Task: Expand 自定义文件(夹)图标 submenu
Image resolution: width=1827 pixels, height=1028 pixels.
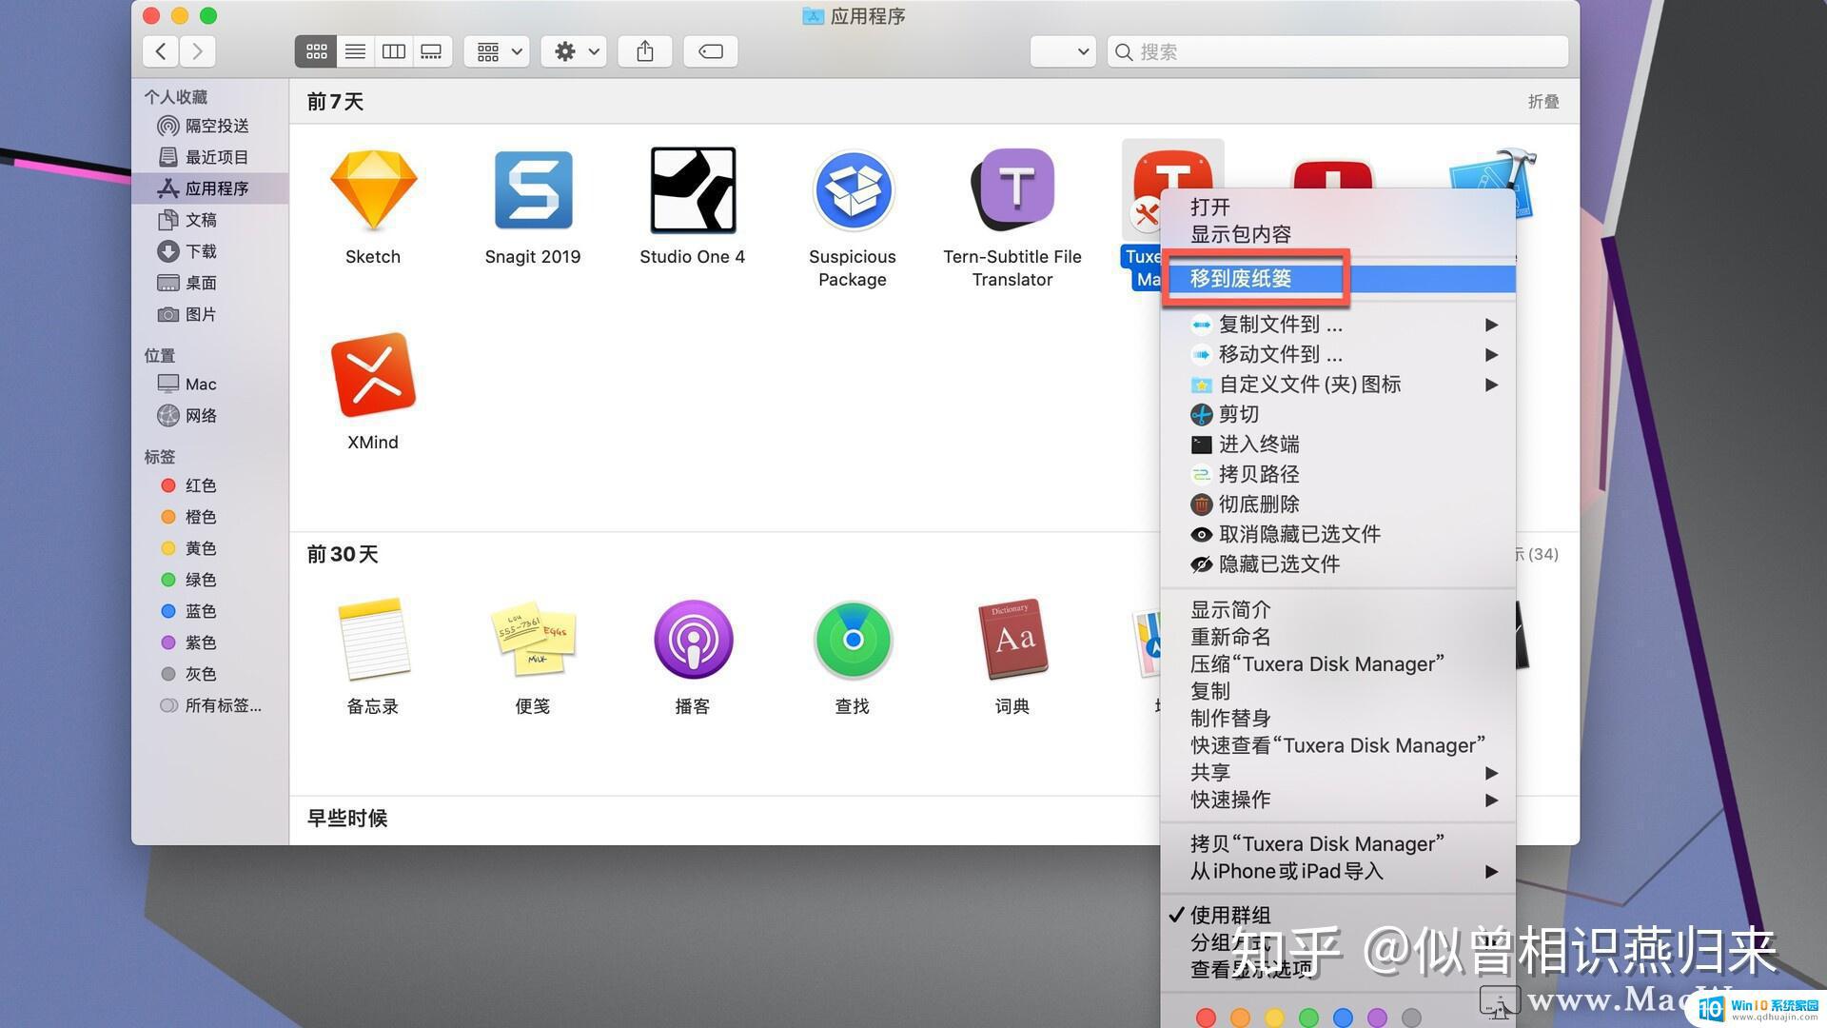Action: click(x=1338, y=385)
